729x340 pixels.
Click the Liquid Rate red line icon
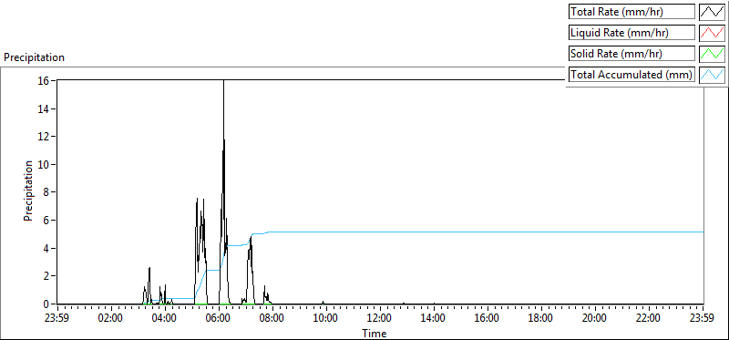(x=713, y=33)
